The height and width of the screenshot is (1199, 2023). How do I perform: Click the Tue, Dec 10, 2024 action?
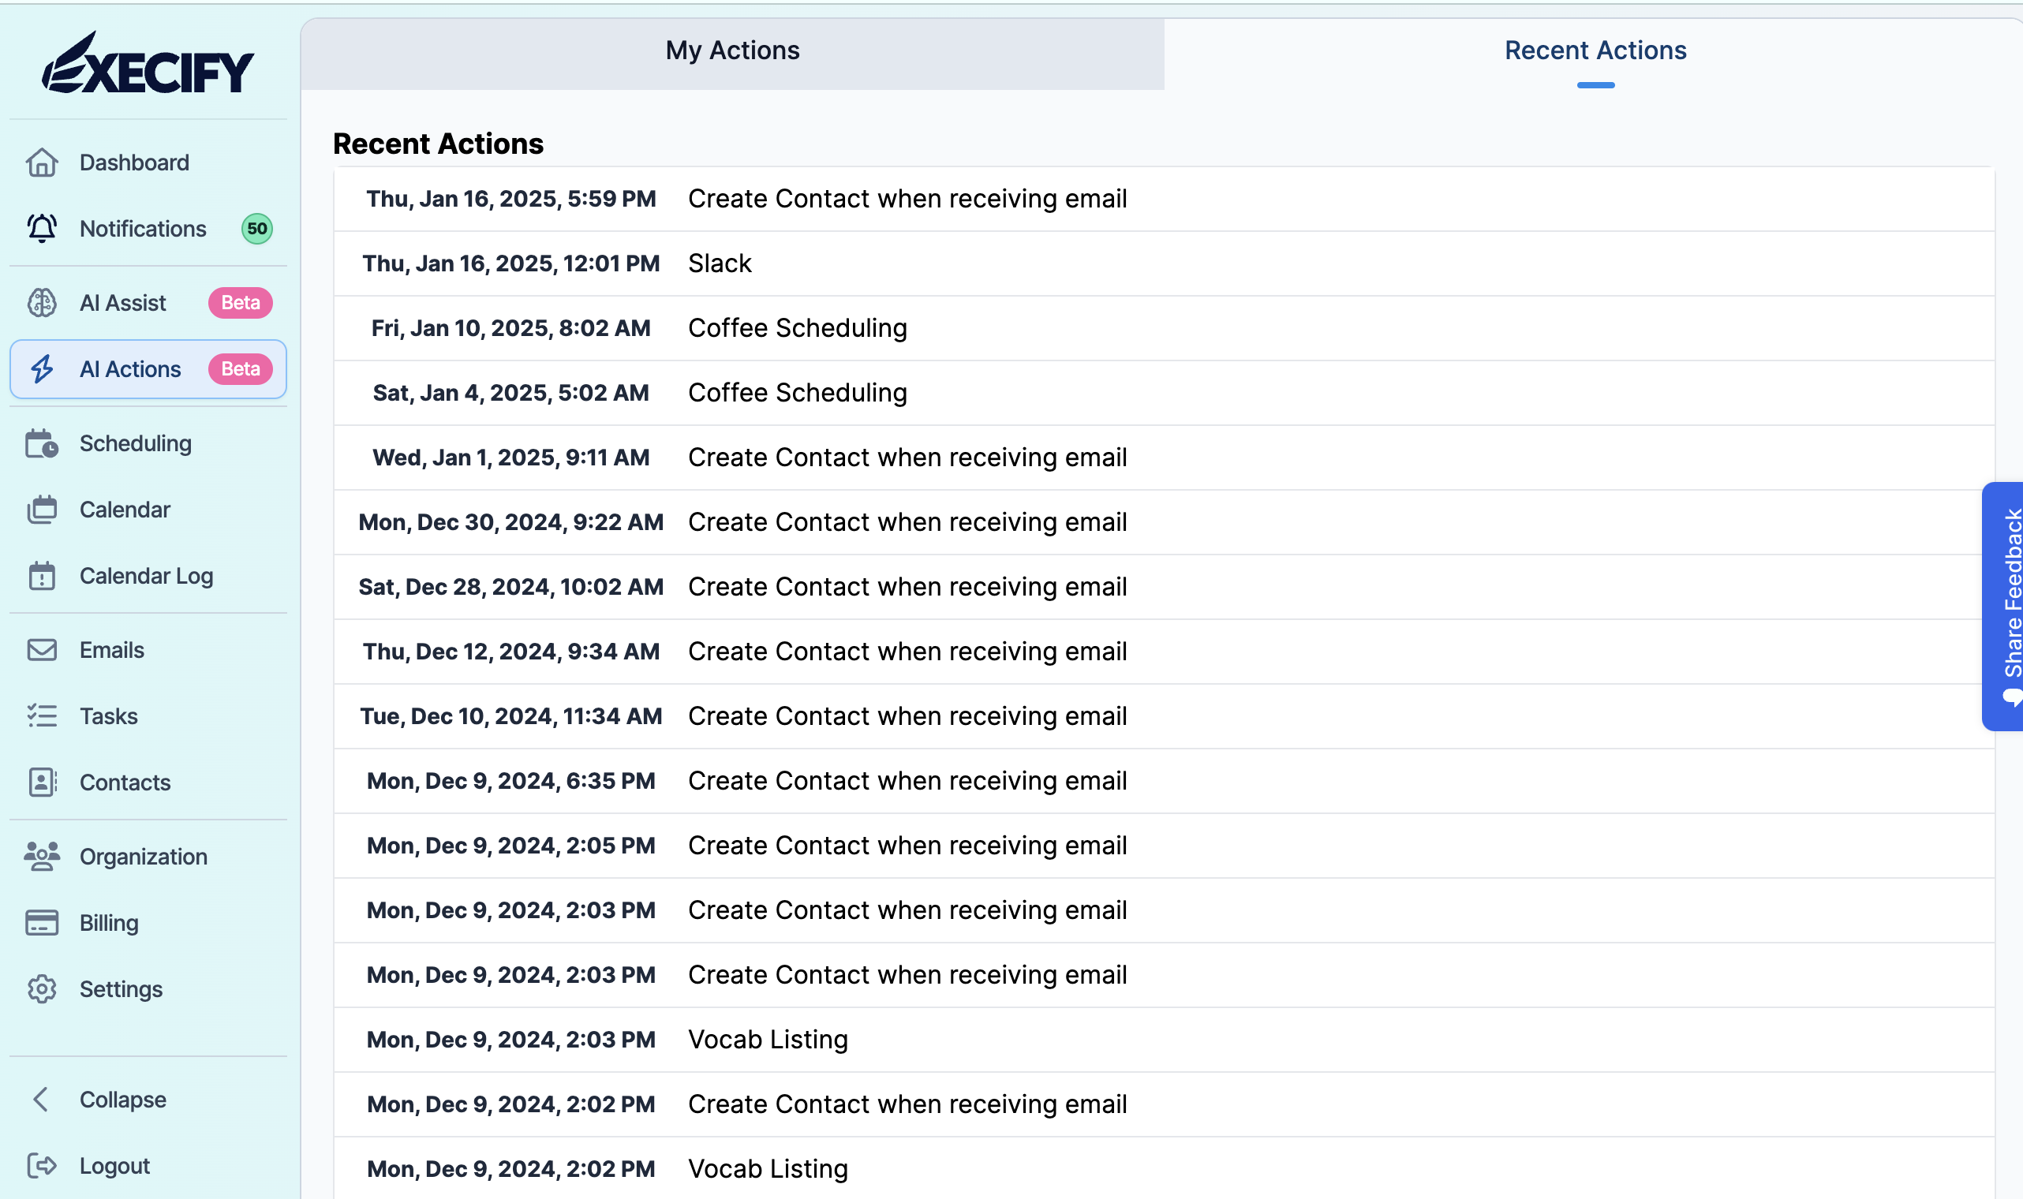[x=1165, y=715]
